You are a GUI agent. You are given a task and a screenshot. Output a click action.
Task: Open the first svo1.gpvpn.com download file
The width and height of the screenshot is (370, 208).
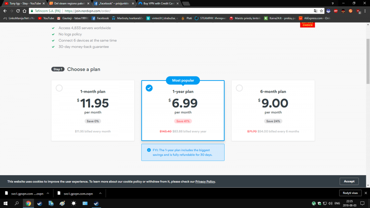(24, 194)
